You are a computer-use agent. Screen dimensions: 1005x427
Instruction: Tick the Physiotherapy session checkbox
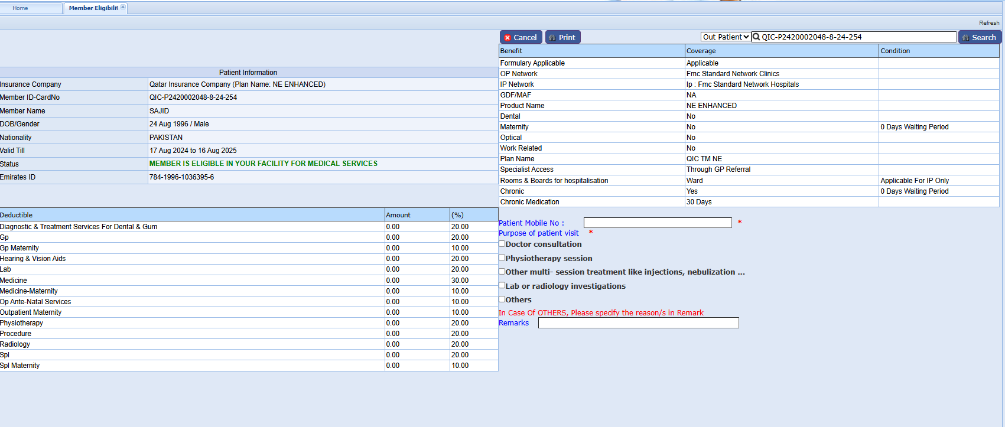point(502,257)
